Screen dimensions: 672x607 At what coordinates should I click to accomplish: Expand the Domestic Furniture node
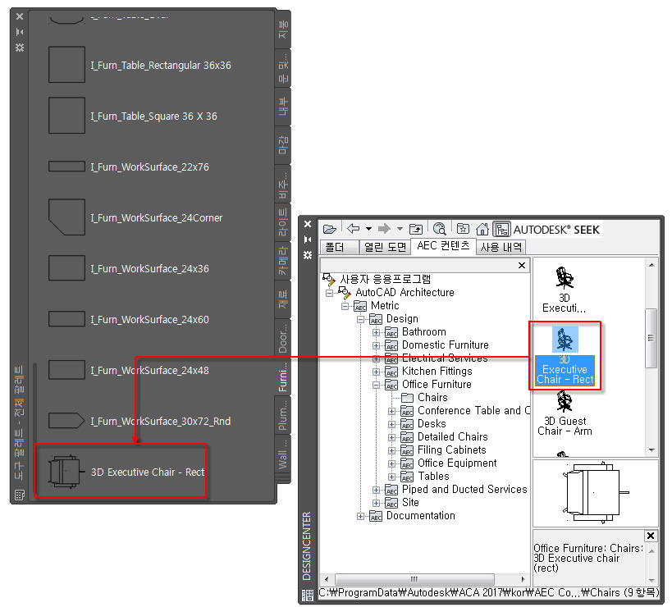[376, 345]
